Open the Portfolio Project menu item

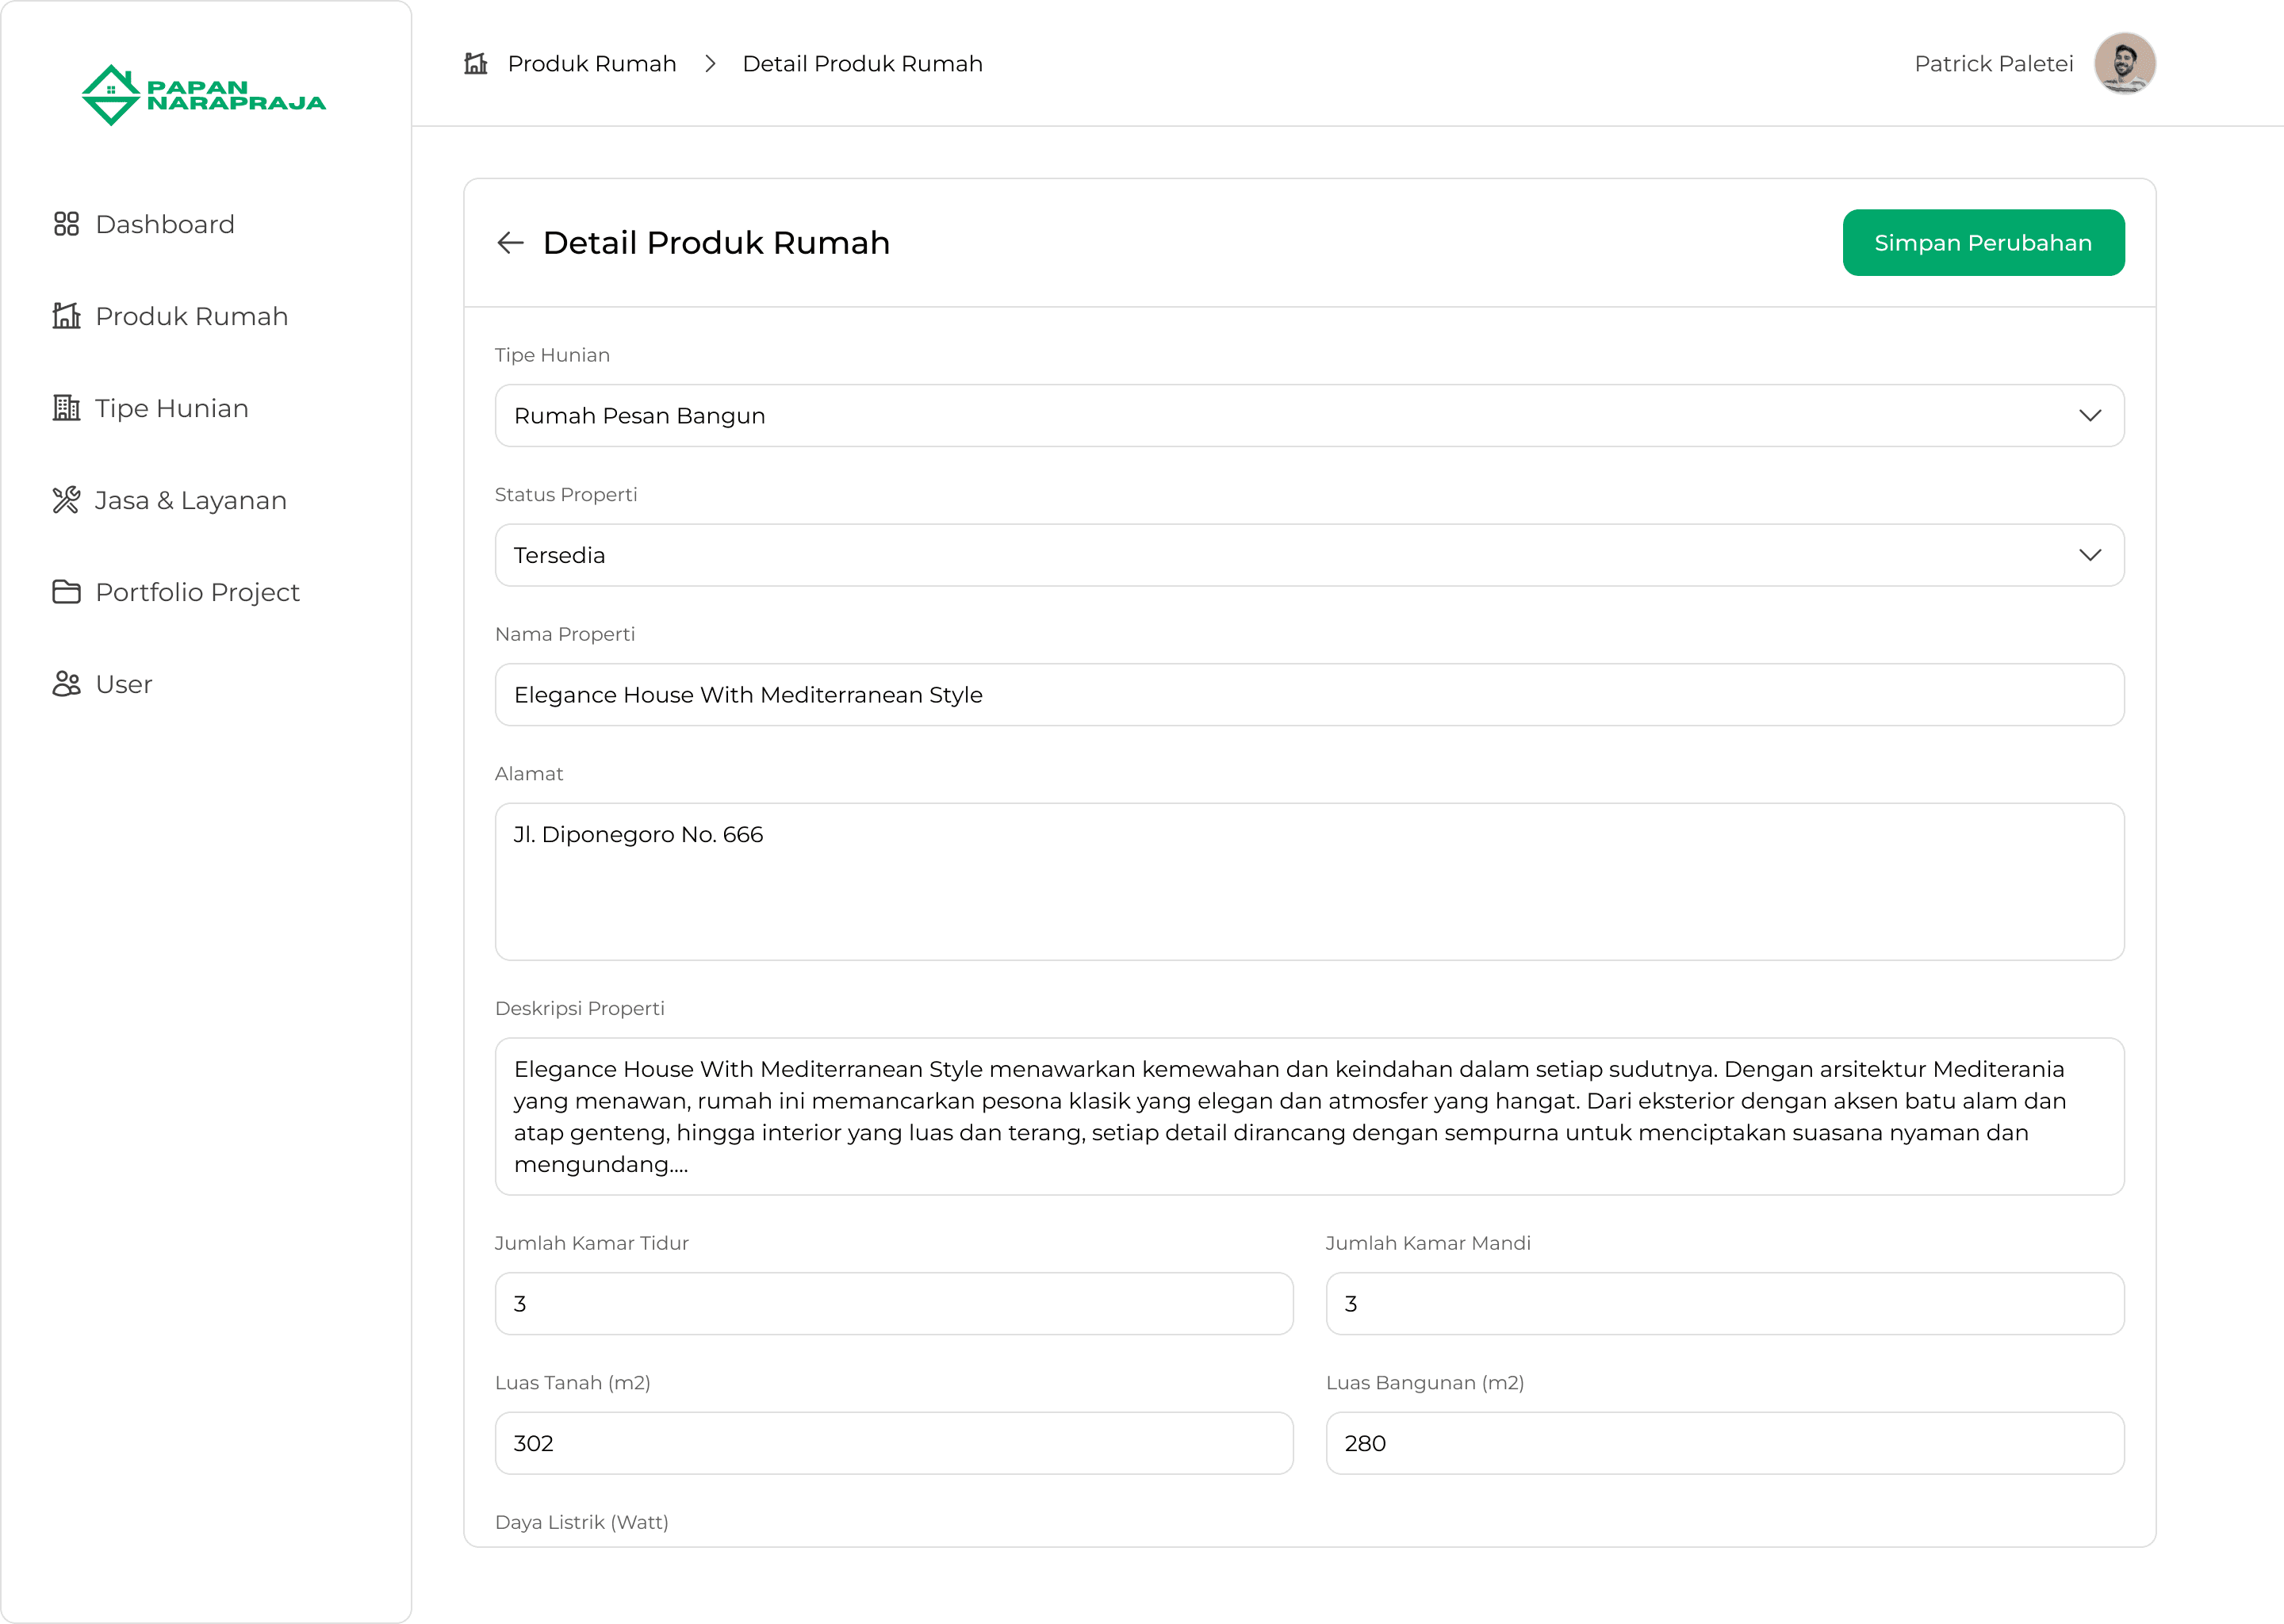(x=197, y=592)
